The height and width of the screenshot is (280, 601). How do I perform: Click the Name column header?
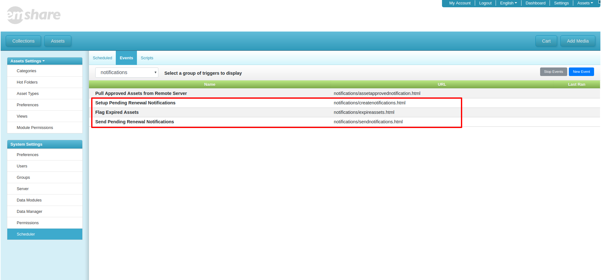click(x=210, y=84)
